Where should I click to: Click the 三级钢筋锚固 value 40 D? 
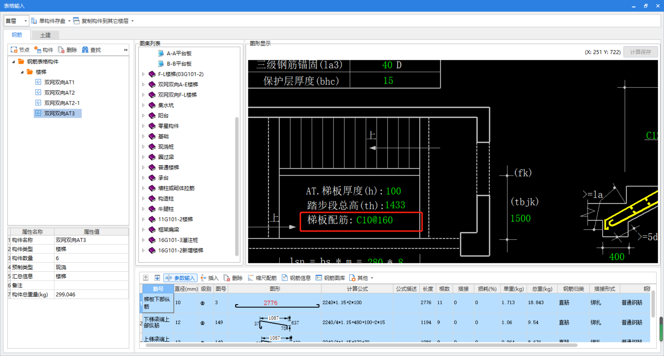(x=392, y=65)
